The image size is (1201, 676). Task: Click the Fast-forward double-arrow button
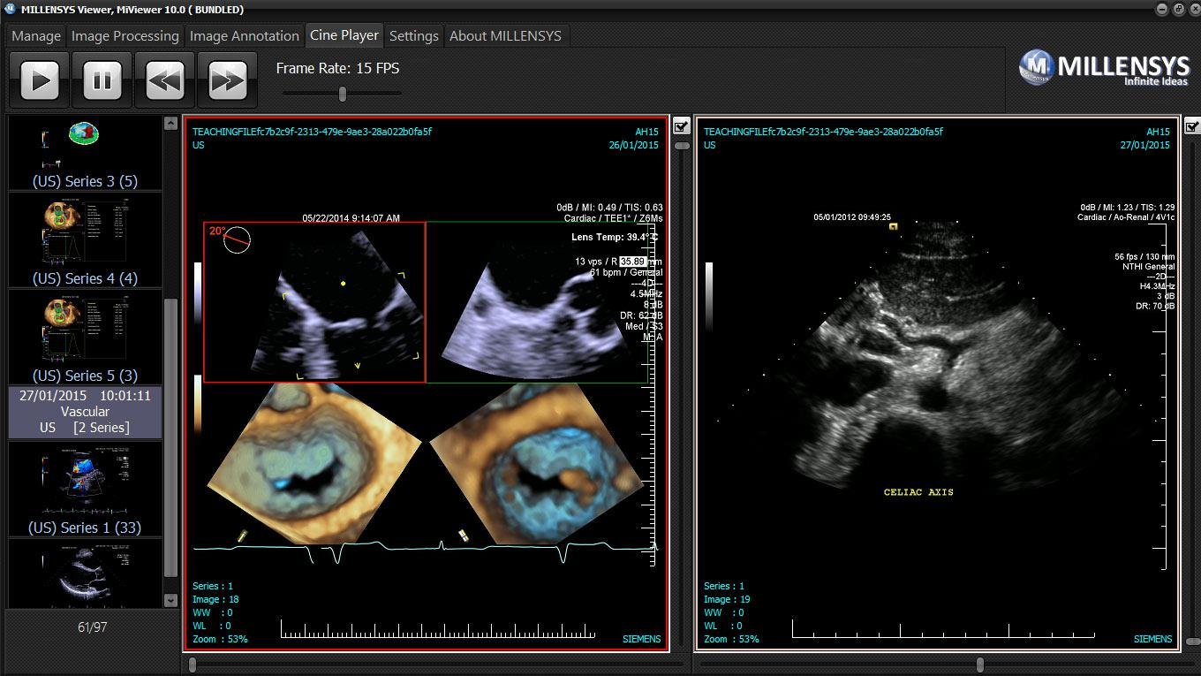pos(227,80)
